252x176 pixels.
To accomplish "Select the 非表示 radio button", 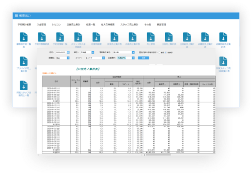I will [x=166, y=53].
